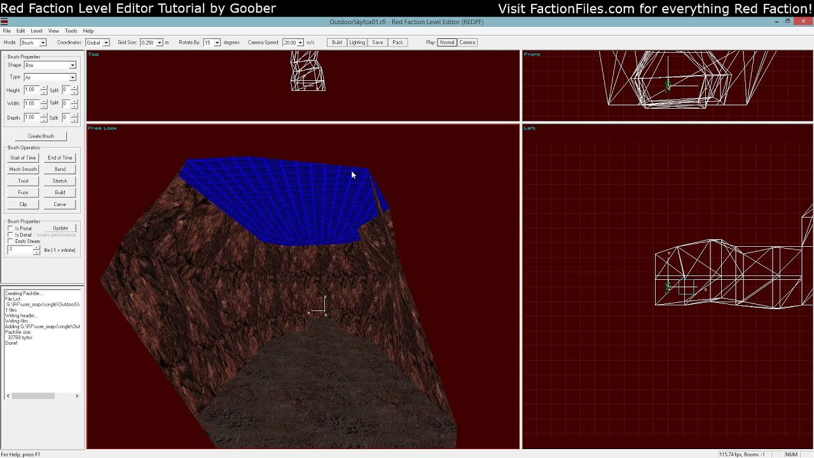Click the Twist operator button
Screen dimensions: 814x458
(x=23, y=181)
